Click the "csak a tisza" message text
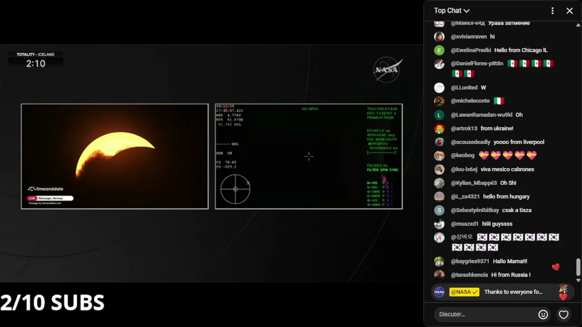The height and width of the screenshot is (327, 582). [x=517, y=210]
